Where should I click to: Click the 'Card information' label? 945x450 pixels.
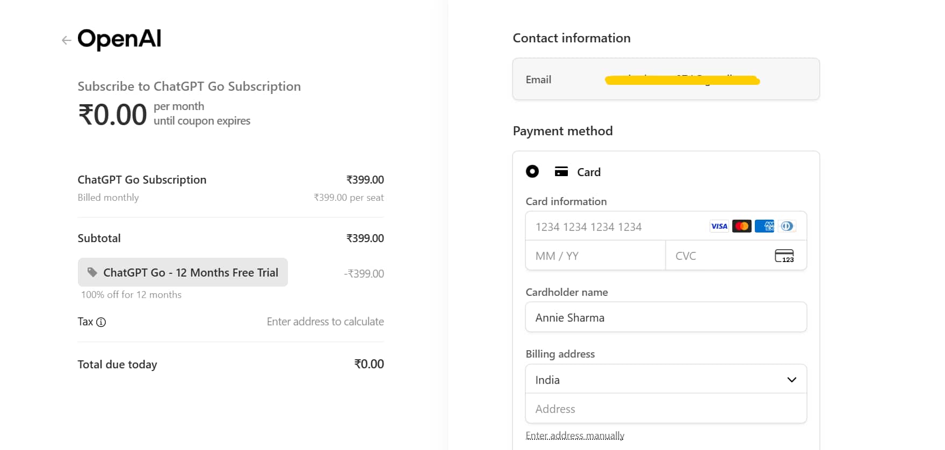[x=566, y=201]
